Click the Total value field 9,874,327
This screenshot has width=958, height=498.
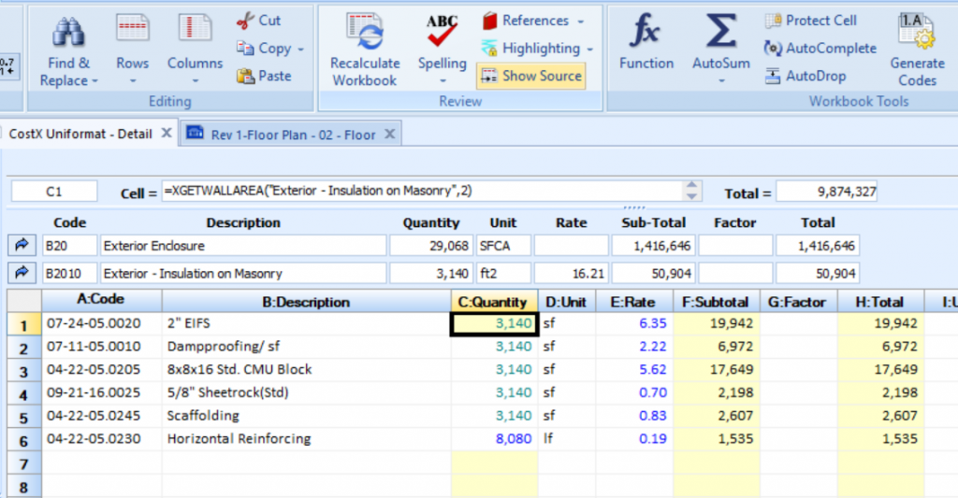tap(826, 192)
